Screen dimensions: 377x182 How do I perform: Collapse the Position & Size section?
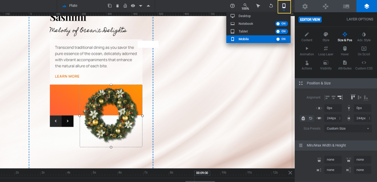tap(336, 83)
